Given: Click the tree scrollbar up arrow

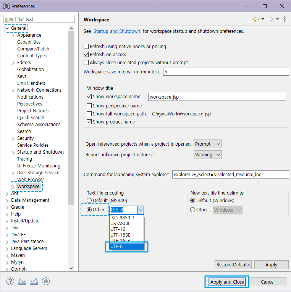Looking at the screenshot, I should [71, 28].
